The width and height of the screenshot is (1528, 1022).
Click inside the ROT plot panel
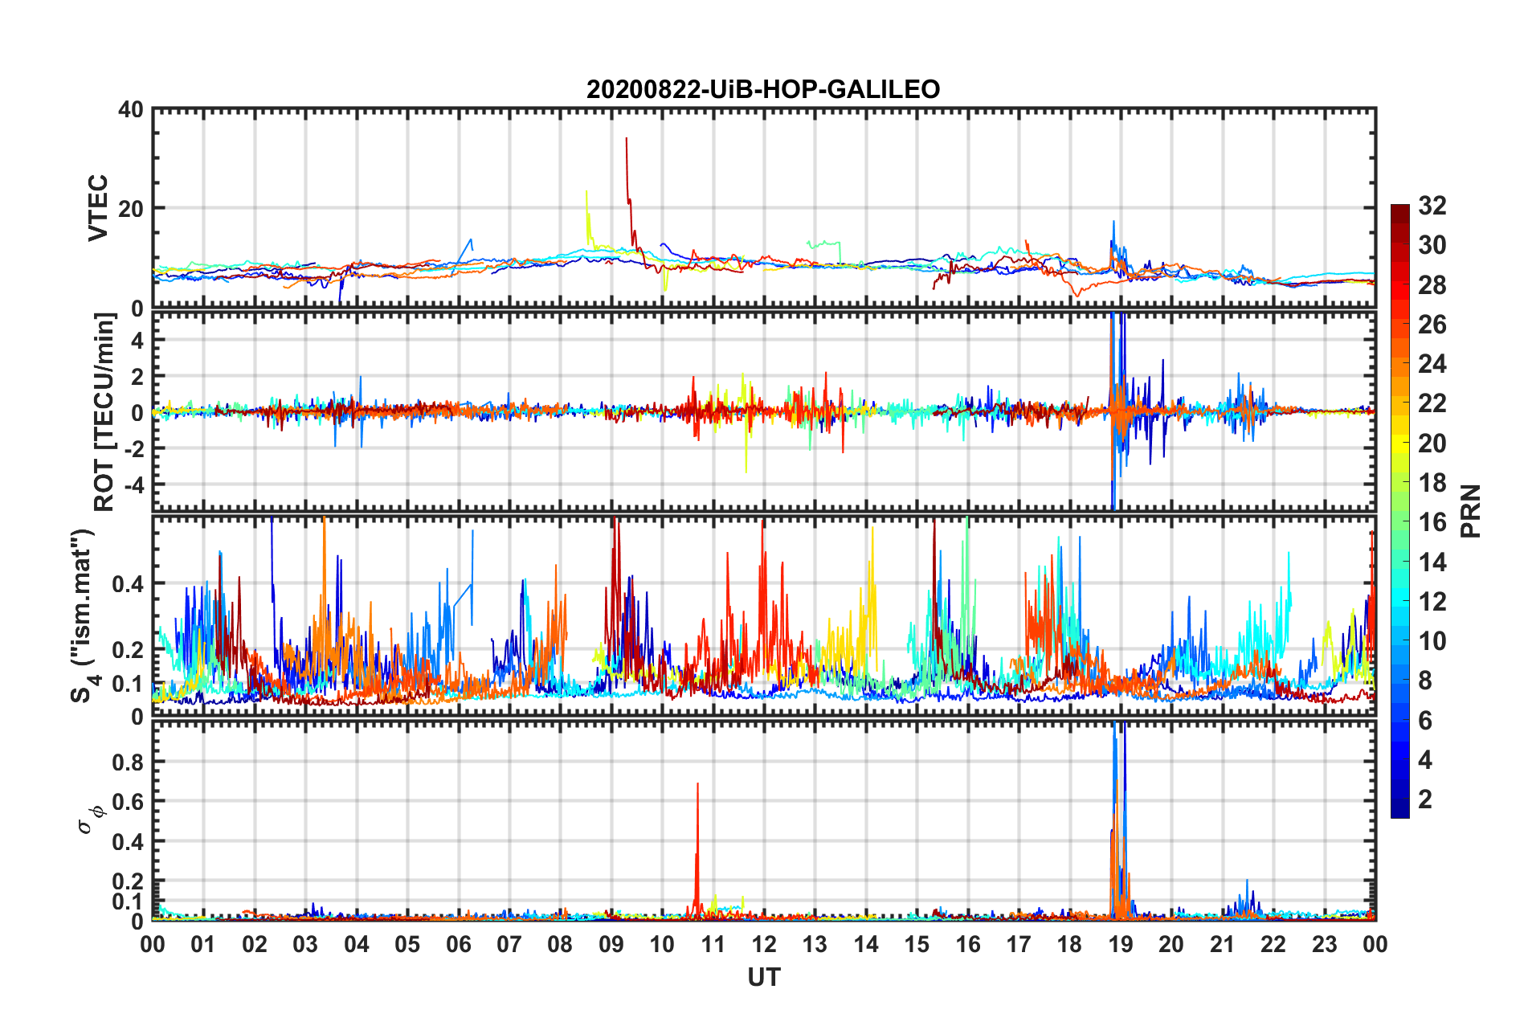coord(764,411)
